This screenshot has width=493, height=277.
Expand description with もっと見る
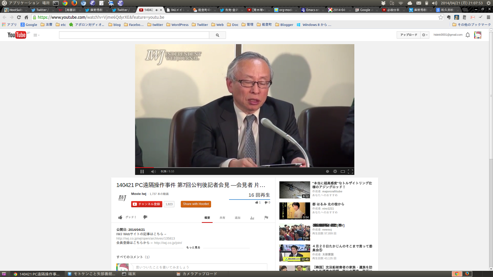click(x=193, y=247)
